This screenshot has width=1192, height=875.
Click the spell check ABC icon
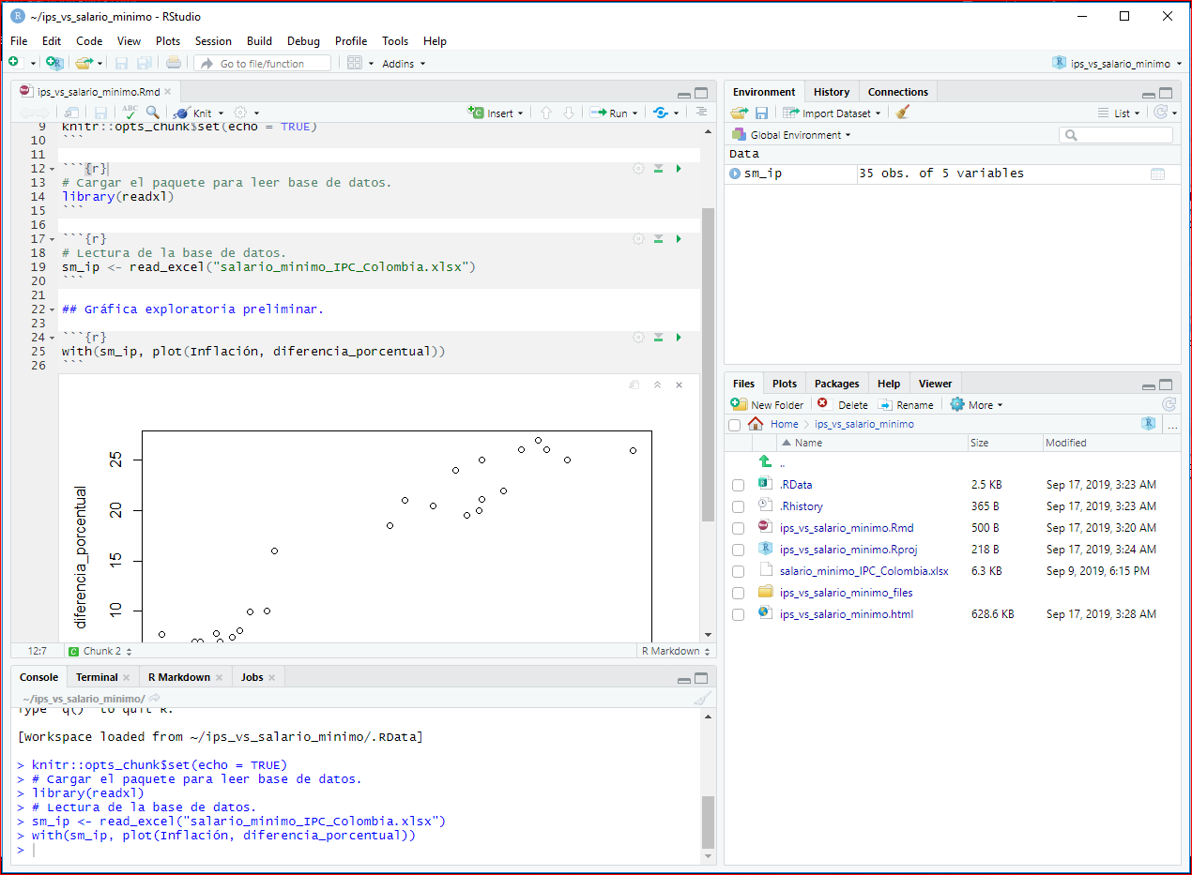[x=130, y=113]
